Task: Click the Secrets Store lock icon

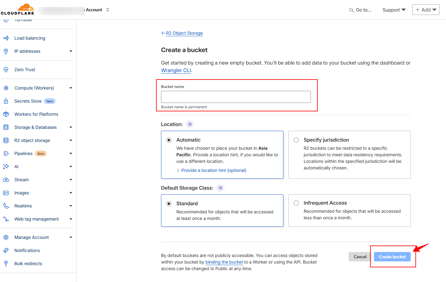Action: (x=6, y=101)
